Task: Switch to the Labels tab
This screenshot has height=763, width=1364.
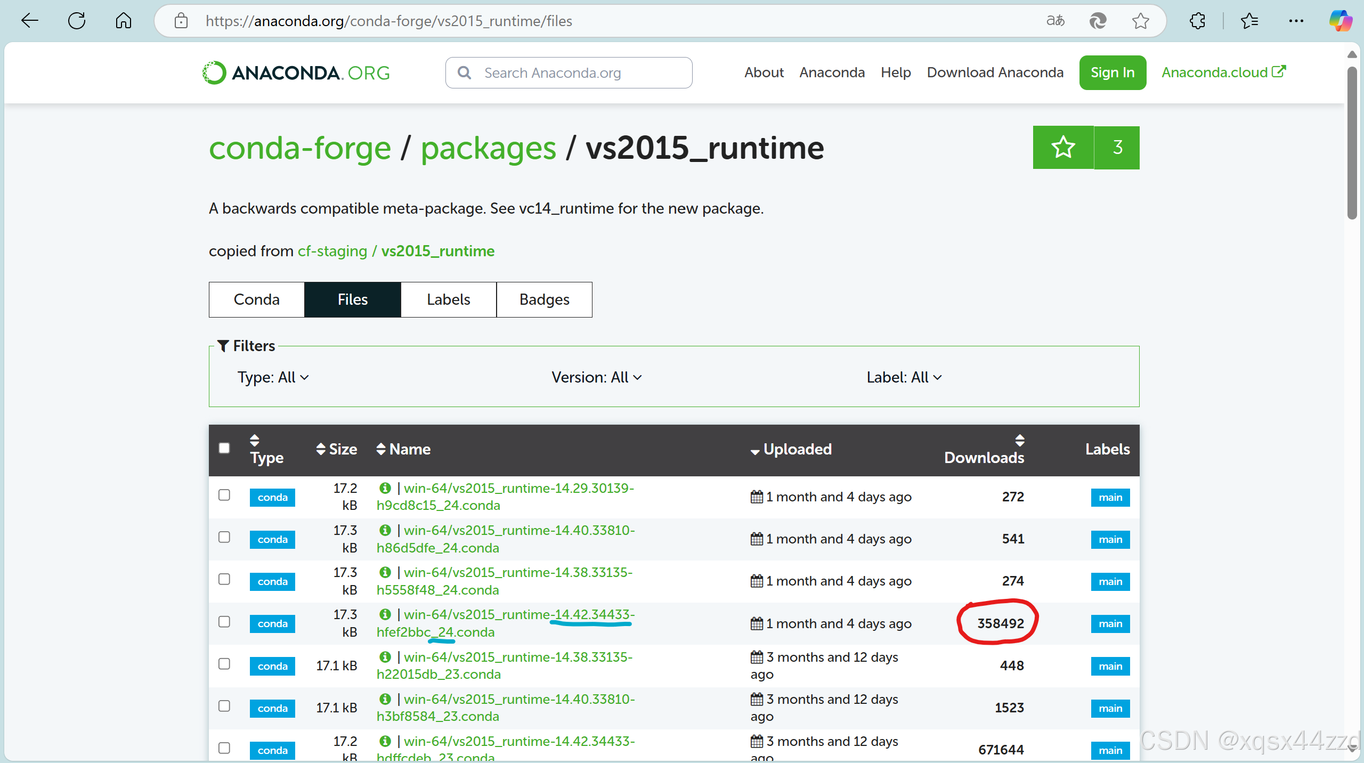Action: tap(448, 299)
